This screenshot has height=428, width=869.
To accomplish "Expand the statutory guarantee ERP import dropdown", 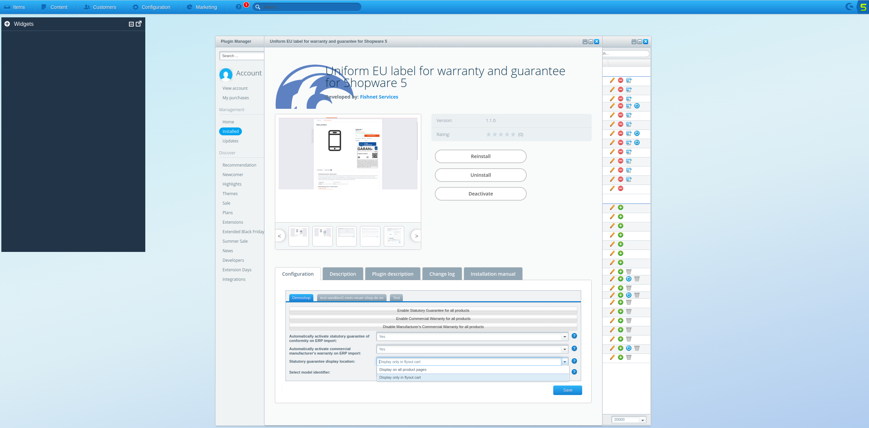I will click(x=565, y=337).
